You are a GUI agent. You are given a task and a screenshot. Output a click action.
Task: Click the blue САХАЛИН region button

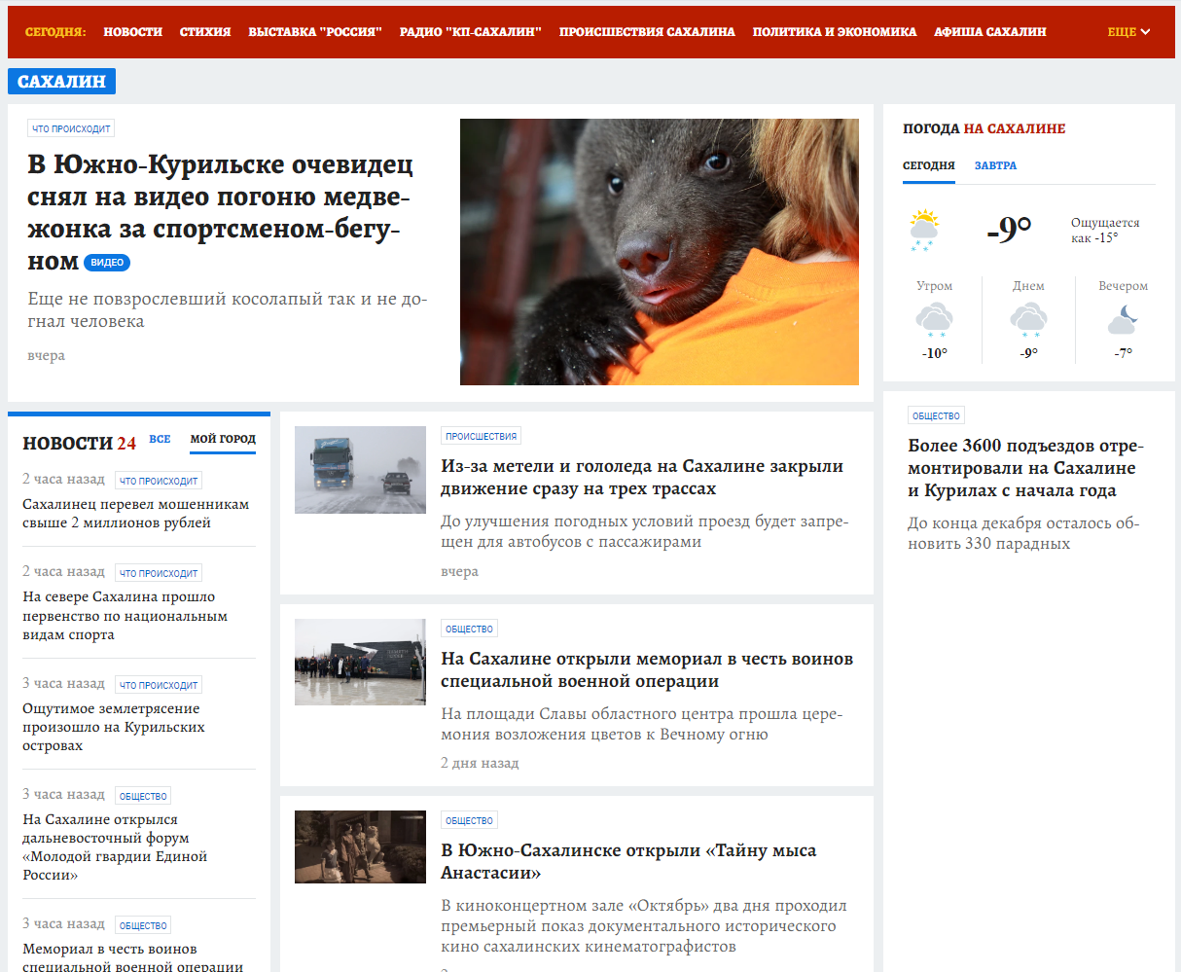coord(61,82)
